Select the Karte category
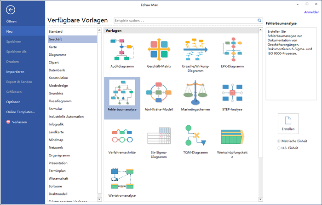The width and height of the screenshot is (322, 205). tap(72, 47)
